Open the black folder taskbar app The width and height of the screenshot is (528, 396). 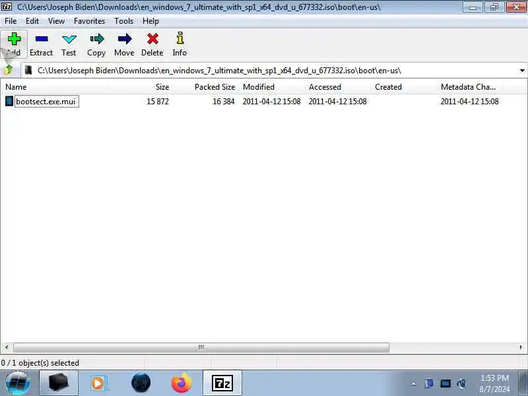(x=59, y=383)
